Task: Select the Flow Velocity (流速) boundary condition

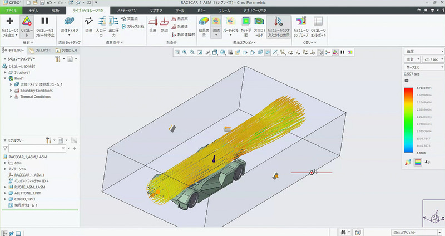Action: point(89,25)
